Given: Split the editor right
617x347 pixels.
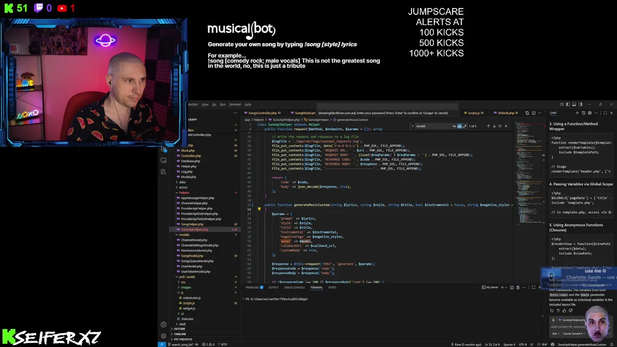Looking at the screenshot, I should 534,113.
